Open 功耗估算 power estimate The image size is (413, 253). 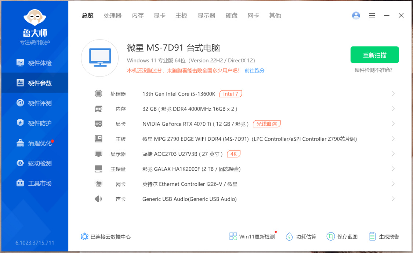pos(301,237)
